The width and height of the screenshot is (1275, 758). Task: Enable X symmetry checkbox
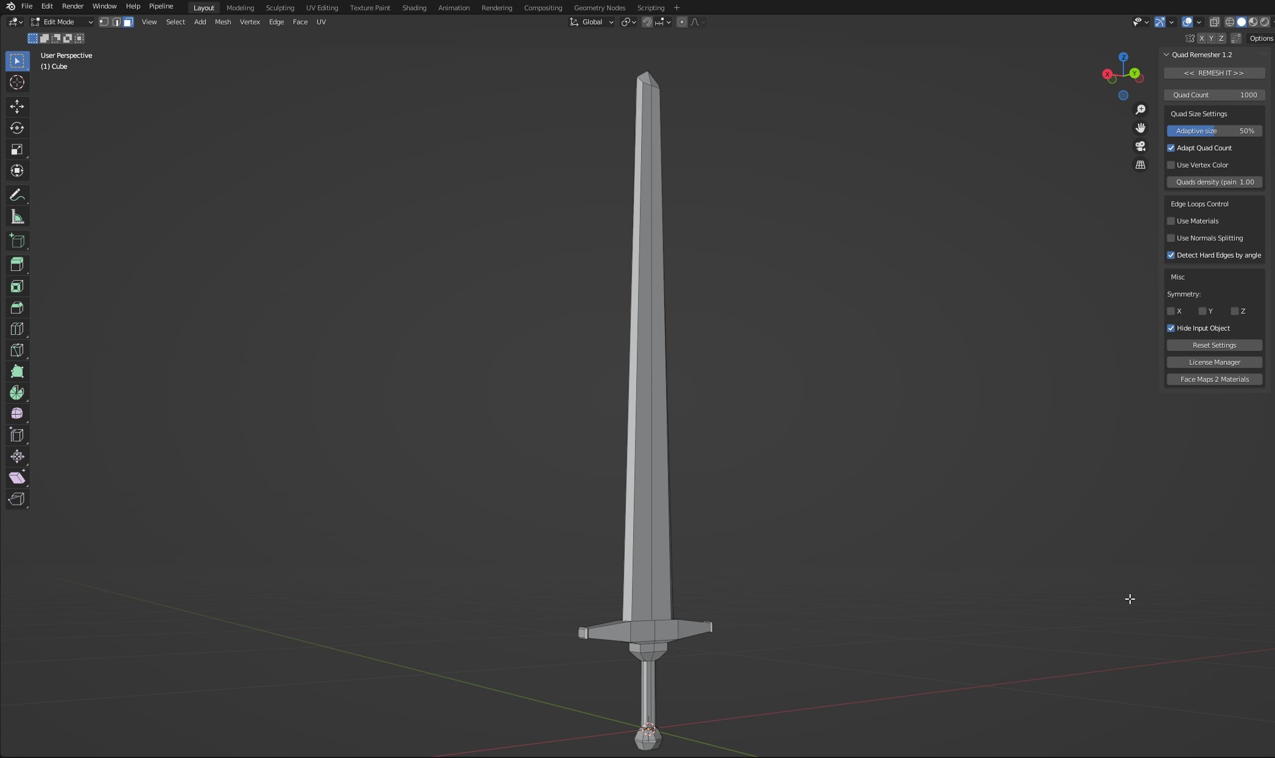1171,311
